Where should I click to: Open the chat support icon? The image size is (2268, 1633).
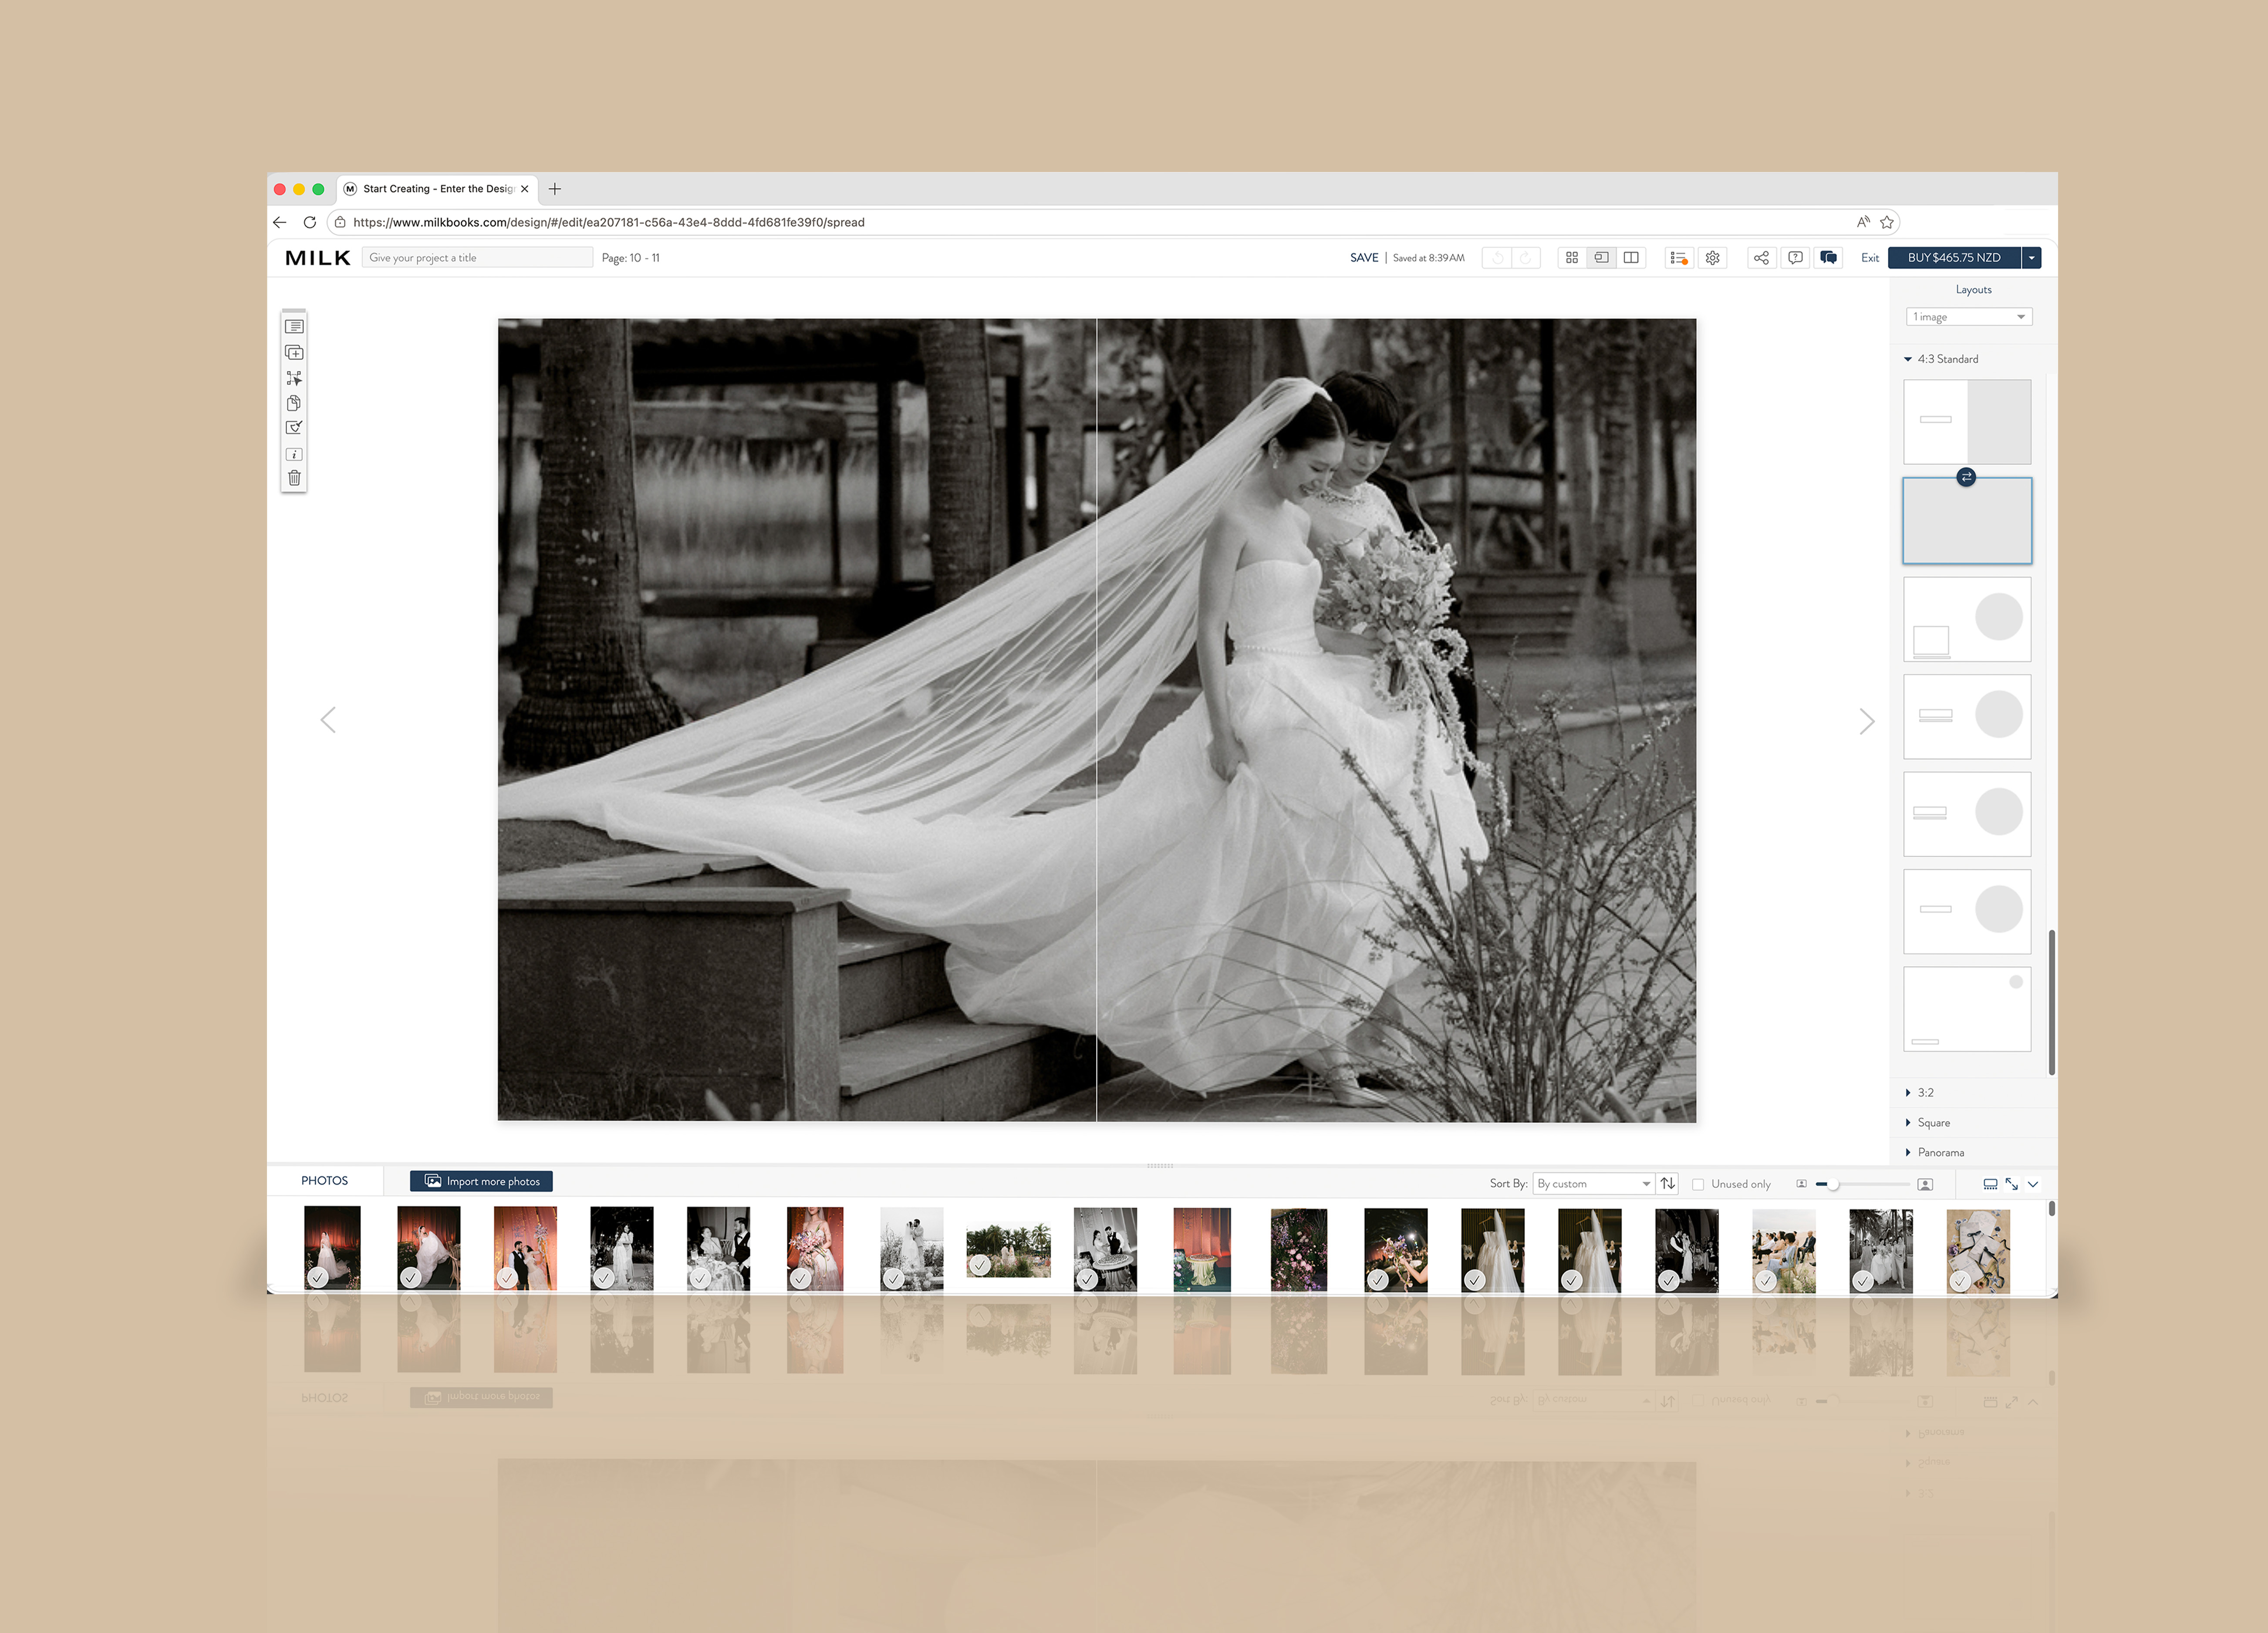1829,258
